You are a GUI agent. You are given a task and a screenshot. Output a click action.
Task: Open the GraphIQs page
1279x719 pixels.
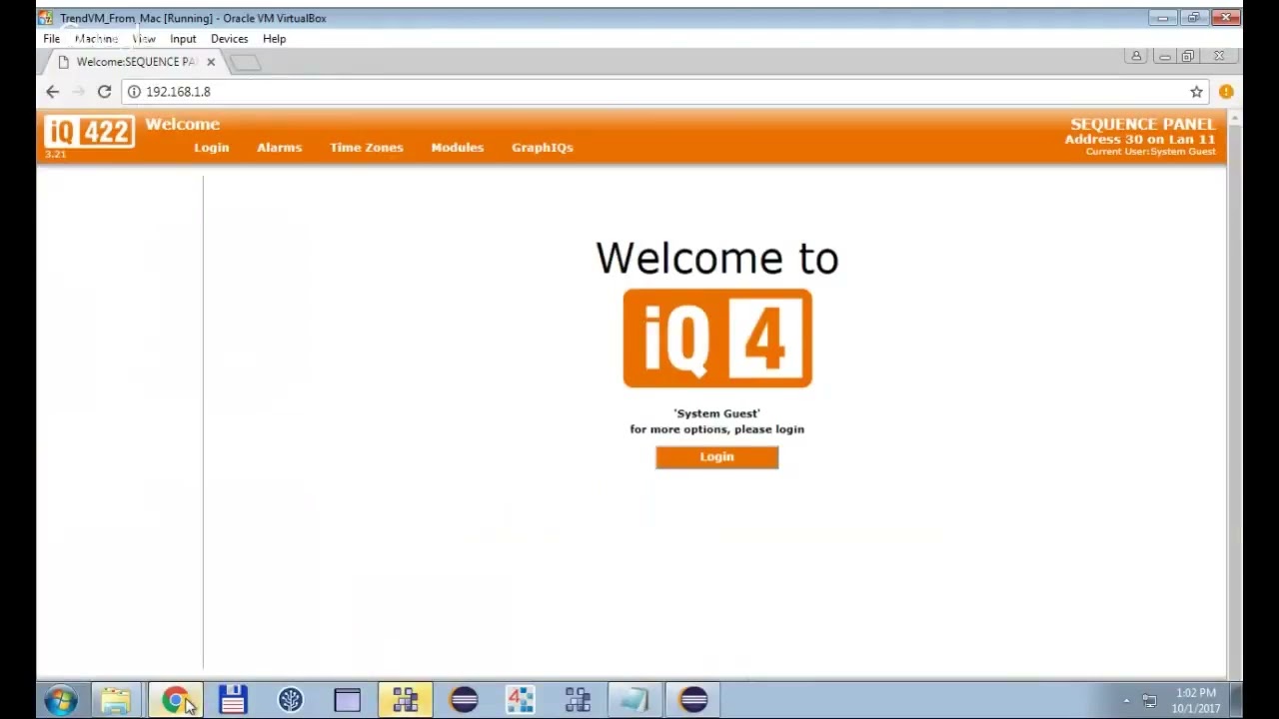[x=543, y=148]
